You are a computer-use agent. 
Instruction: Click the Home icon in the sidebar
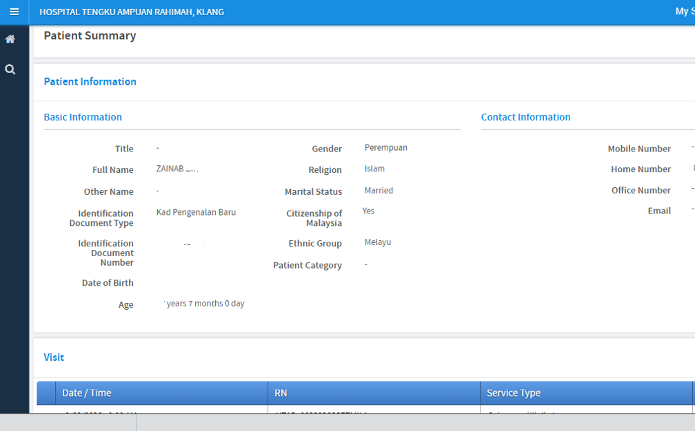pos(10,39)
